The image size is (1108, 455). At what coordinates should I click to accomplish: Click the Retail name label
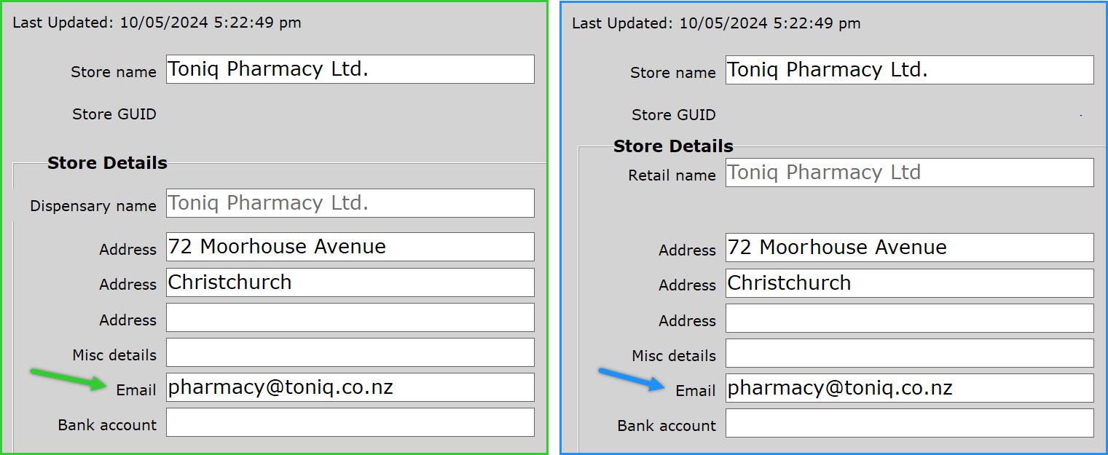pos(672,175)
